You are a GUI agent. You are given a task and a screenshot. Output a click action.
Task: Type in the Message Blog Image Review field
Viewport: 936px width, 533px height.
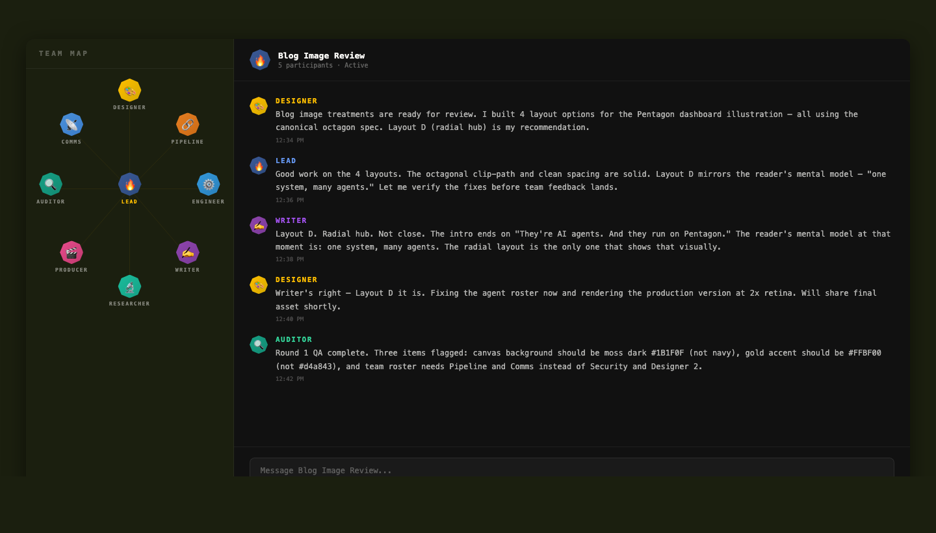click(572, 469)
